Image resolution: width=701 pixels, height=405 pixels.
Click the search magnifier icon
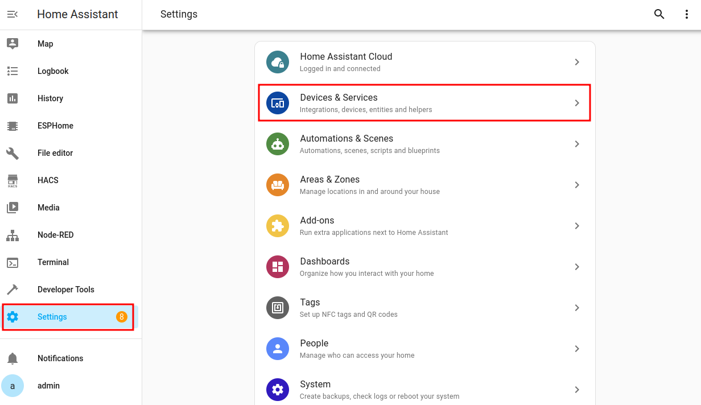click(x=659, y=15)
